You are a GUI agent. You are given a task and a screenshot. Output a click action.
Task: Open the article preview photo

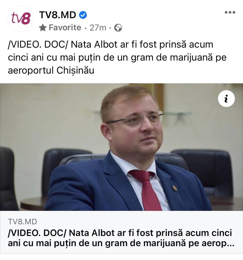point(122,147)
